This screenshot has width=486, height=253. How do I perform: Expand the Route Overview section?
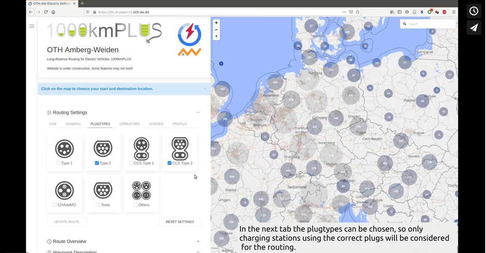198,241
